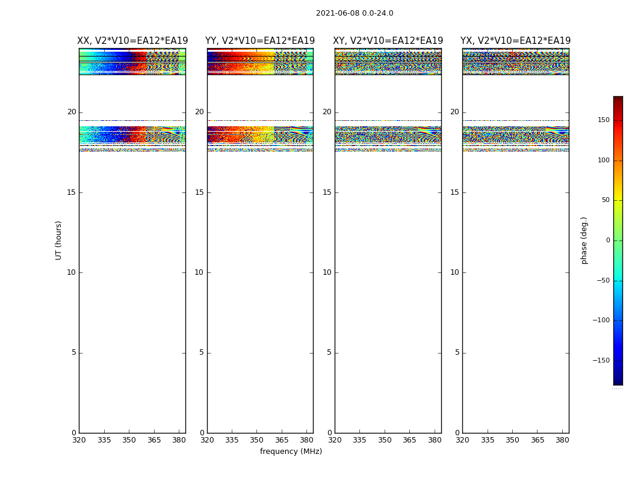This screenshot has width=632, height=481.
Task: Click the −100 tick label on colorbar
Action: (x=601, y=320)
